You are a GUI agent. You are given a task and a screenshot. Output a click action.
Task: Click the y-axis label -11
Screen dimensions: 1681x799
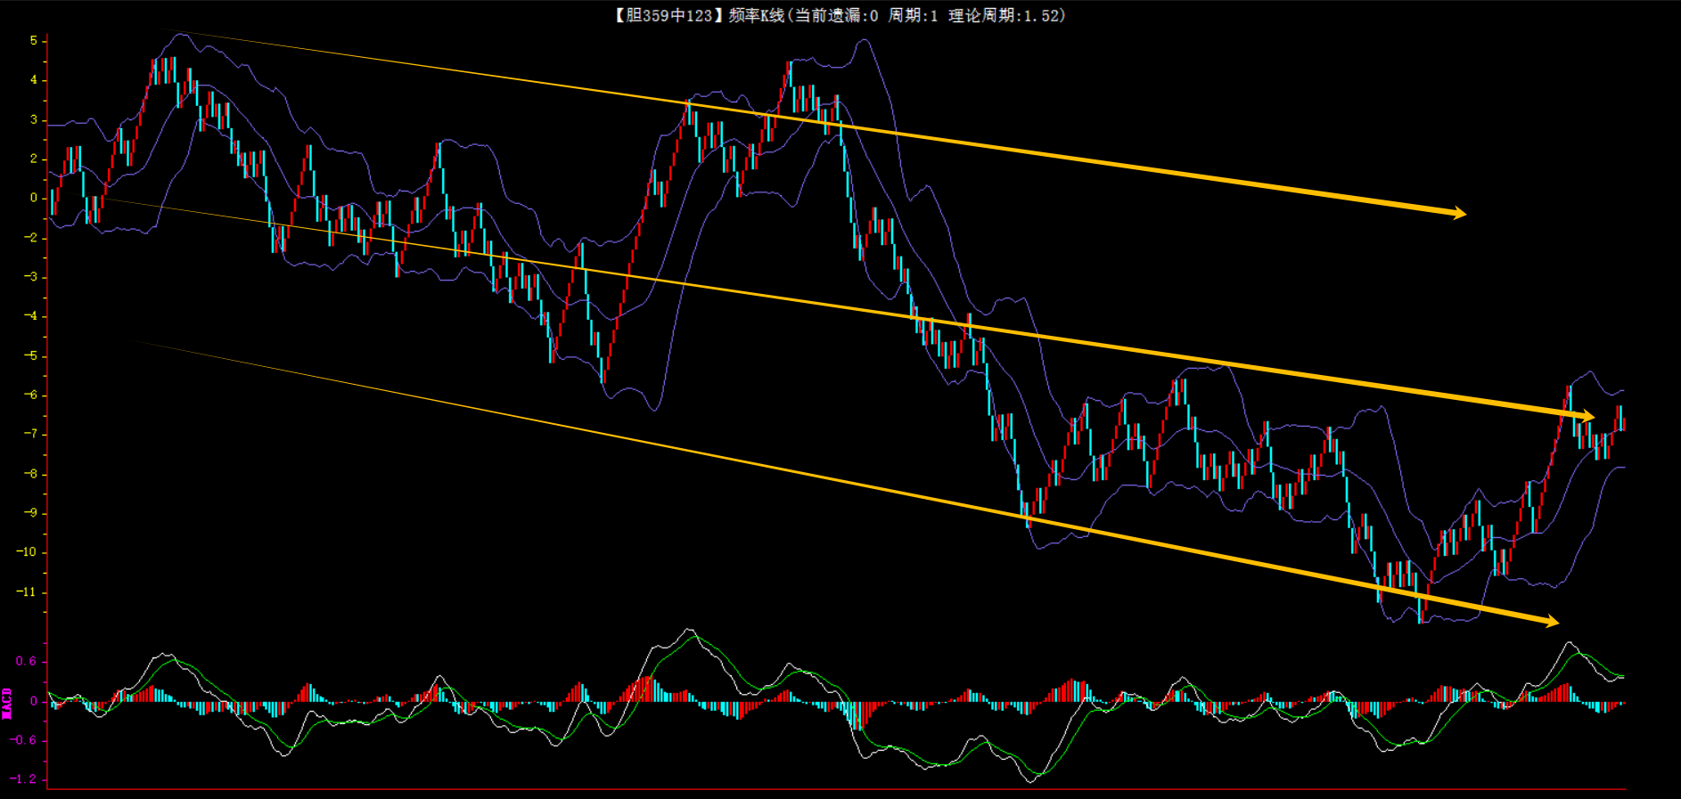tap(27, 591)
